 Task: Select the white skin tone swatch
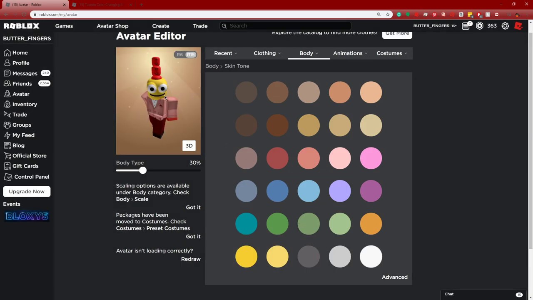[x=371, y=257]
